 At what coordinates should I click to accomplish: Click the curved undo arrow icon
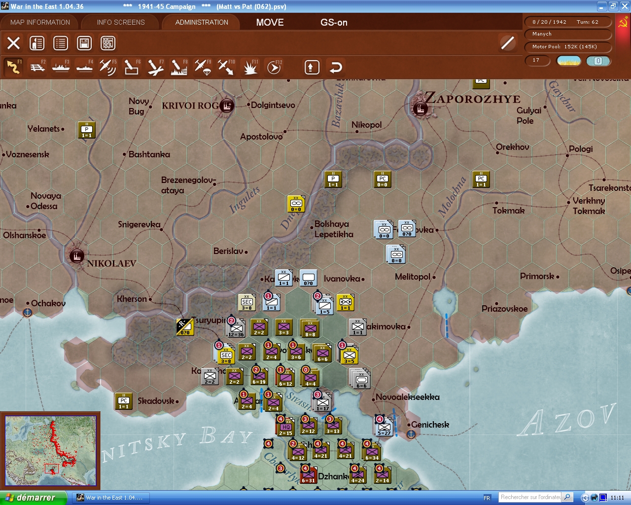pos(336,67)
